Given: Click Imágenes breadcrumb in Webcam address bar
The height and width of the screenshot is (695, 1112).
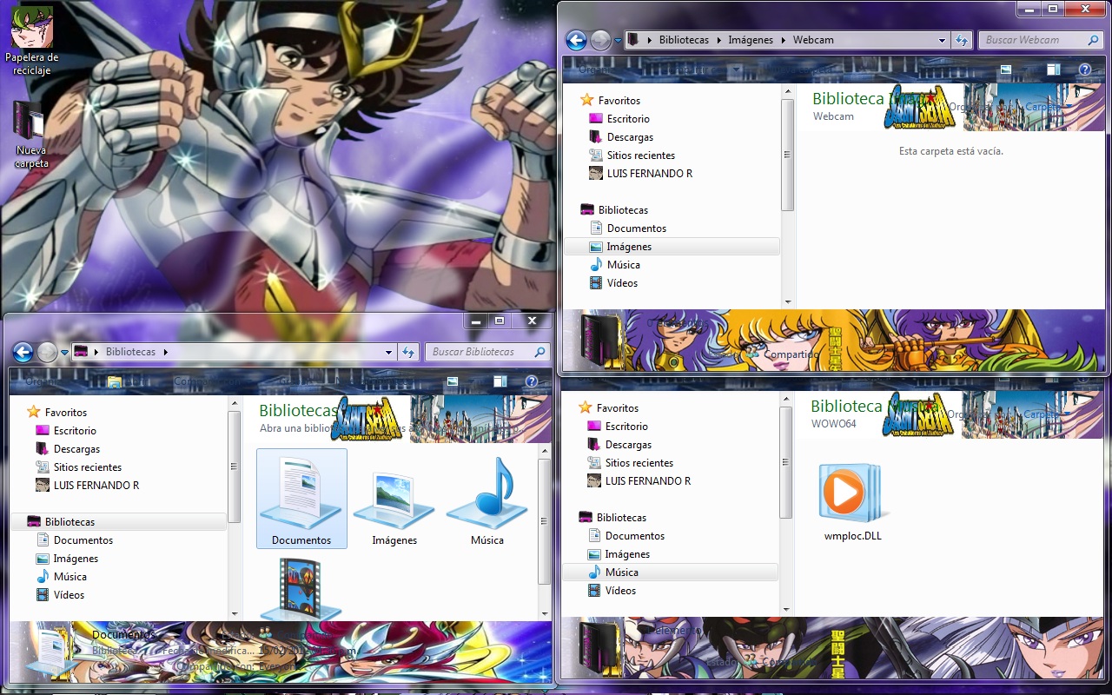Looking at the screenshot, I should pos(751,40).
